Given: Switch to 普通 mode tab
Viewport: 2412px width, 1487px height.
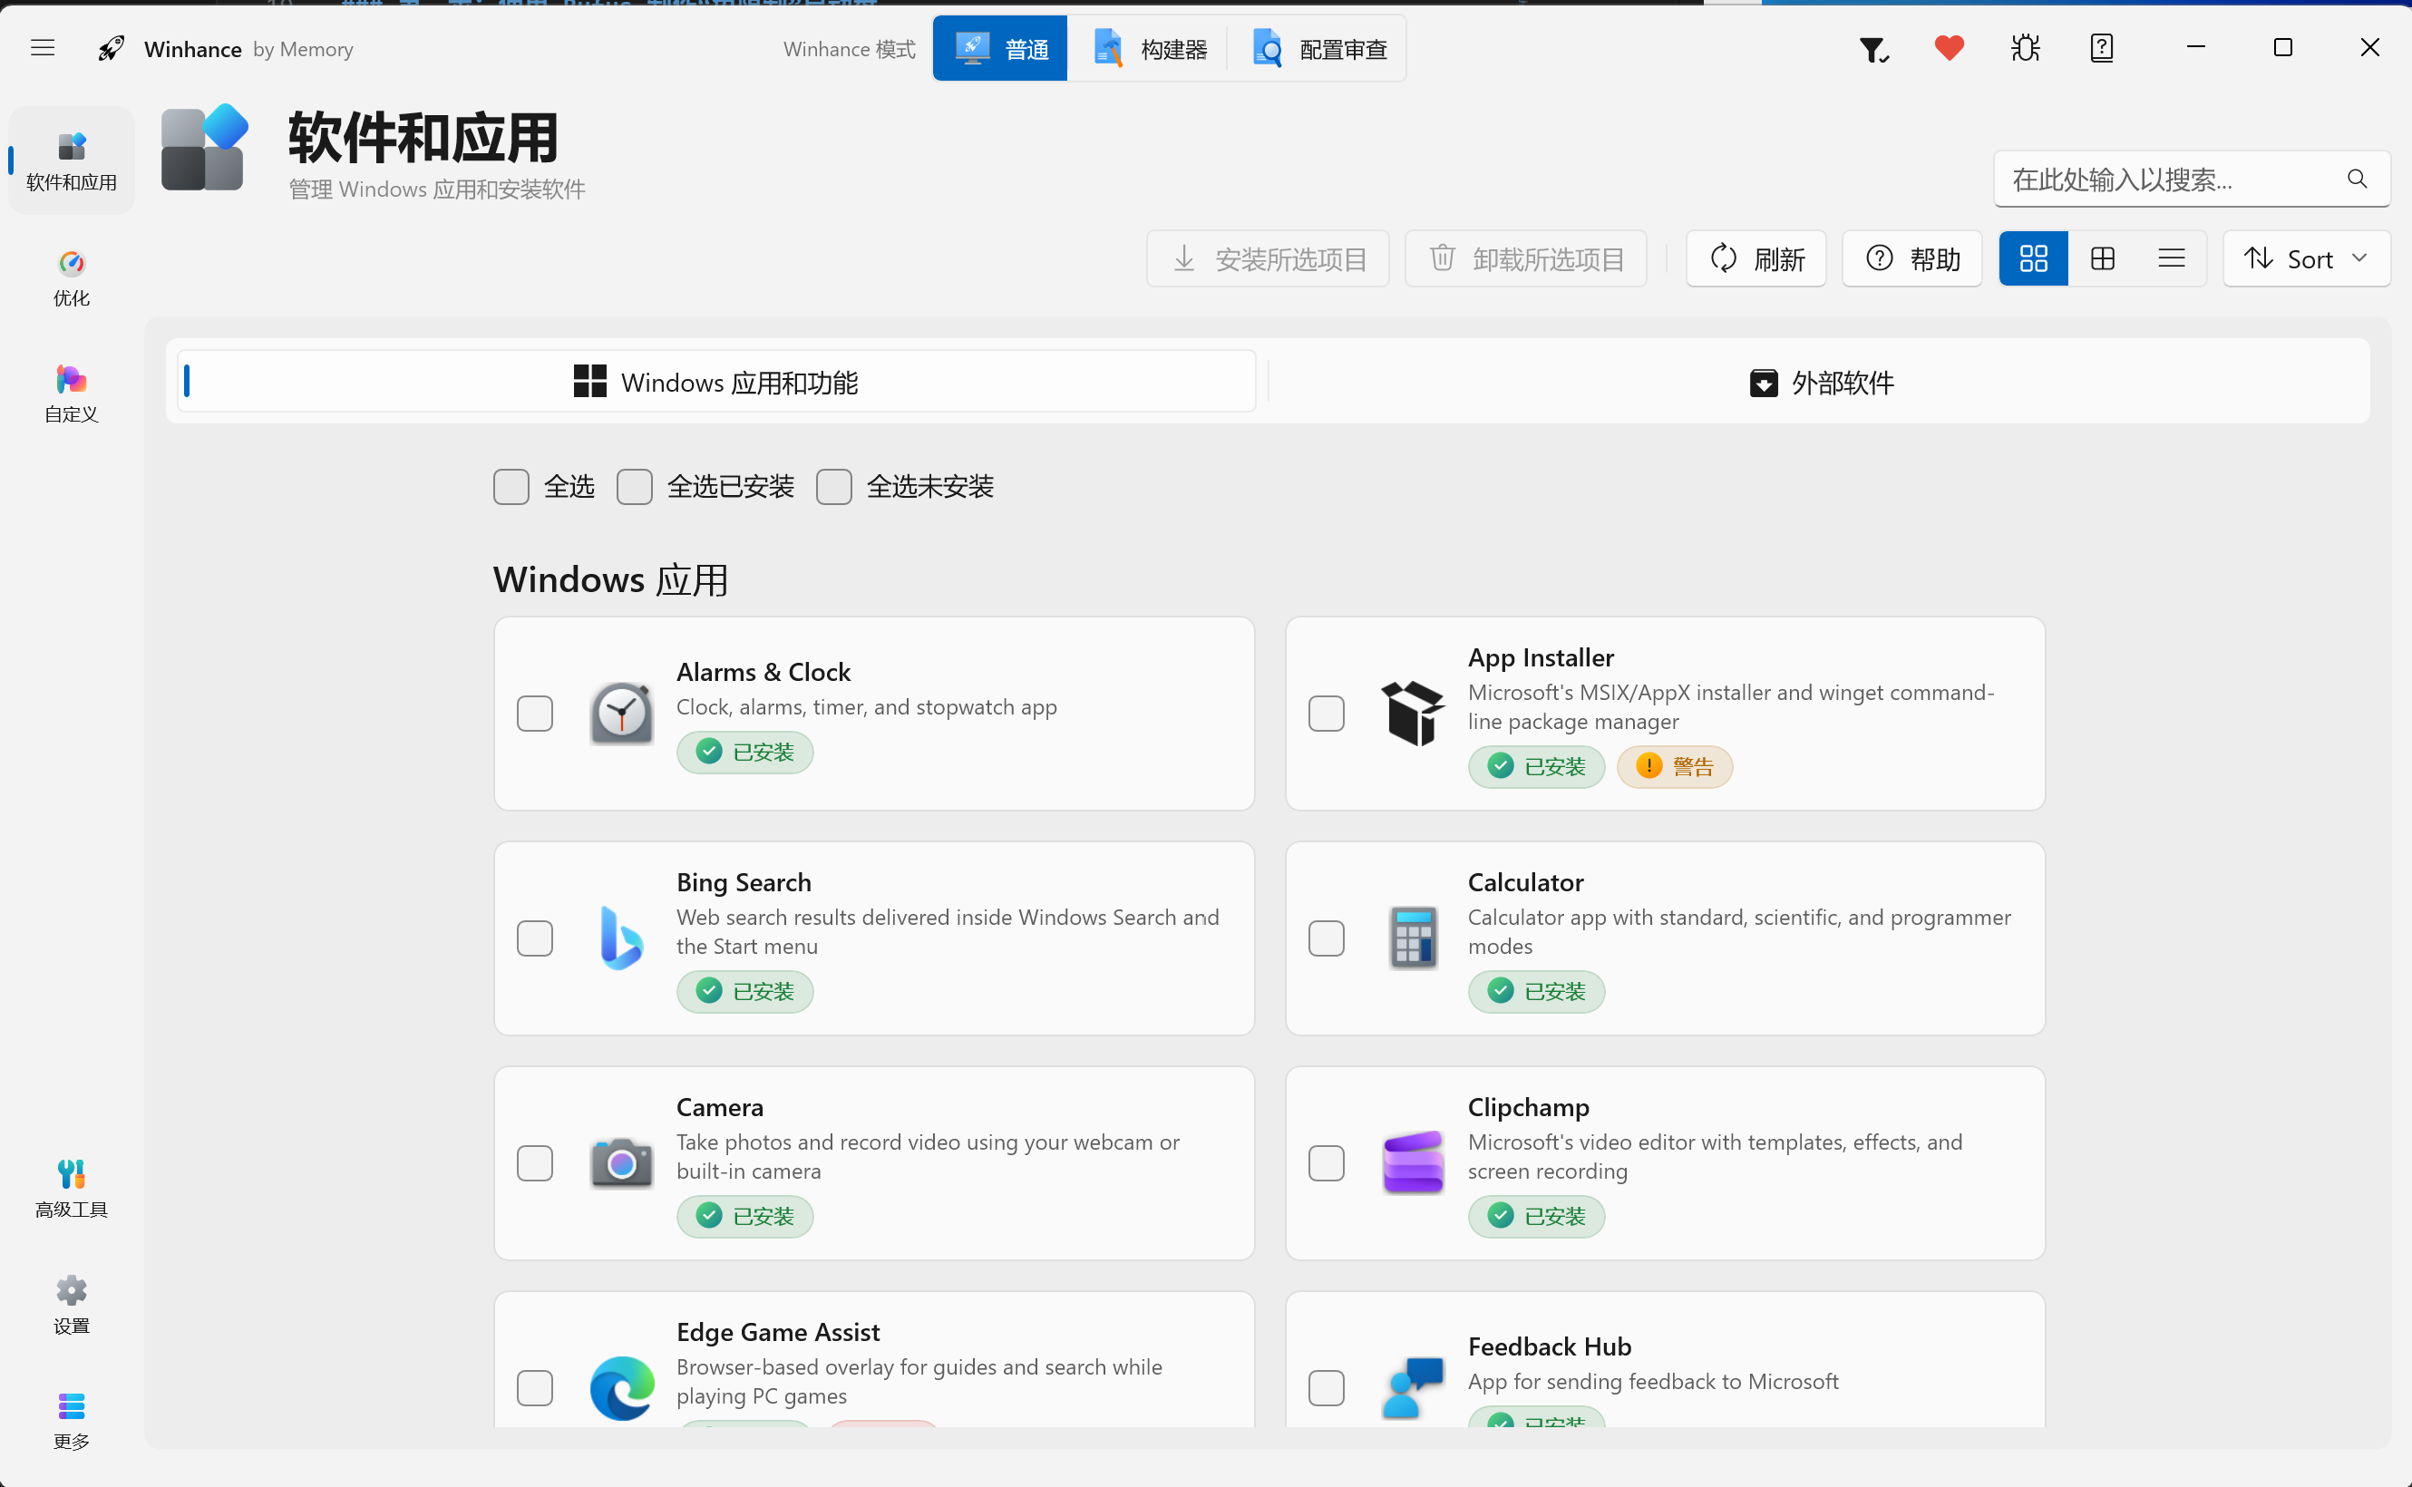Looking at the screenshot, I should coord(1000,48).
